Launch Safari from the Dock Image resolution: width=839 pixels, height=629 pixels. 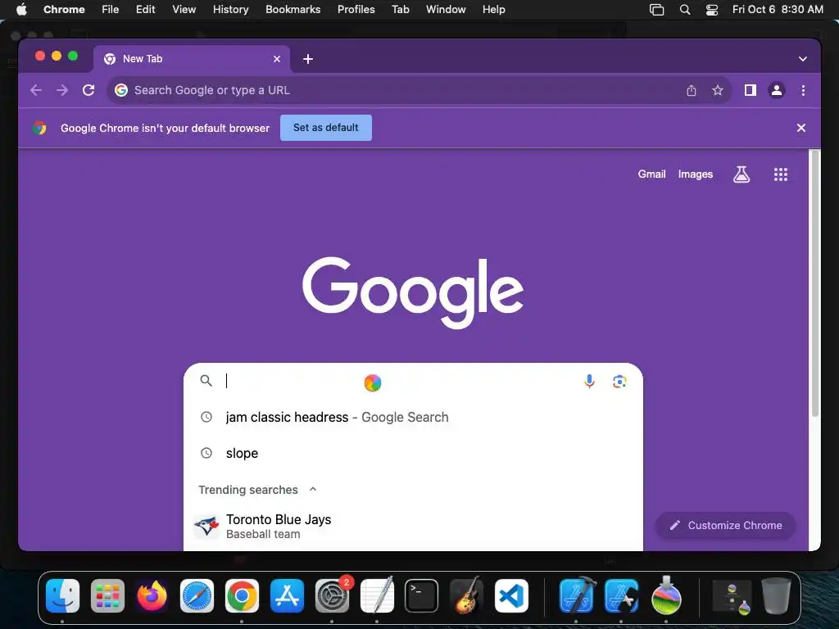[197, 596]
